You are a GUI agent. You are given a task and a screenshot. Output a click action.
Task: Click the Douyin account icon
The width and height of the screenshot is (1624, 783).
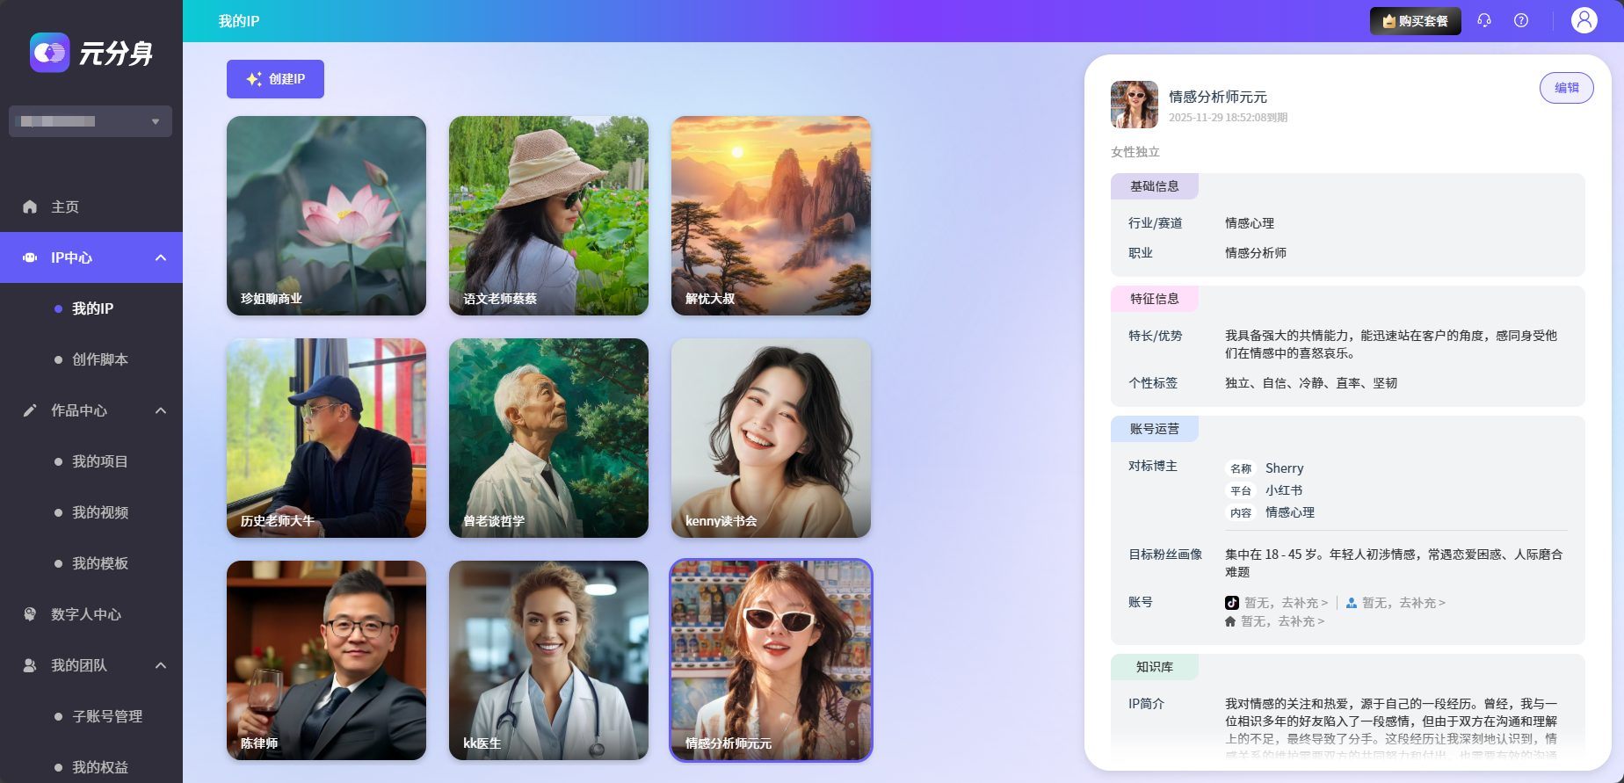(x=1232, y=603)
